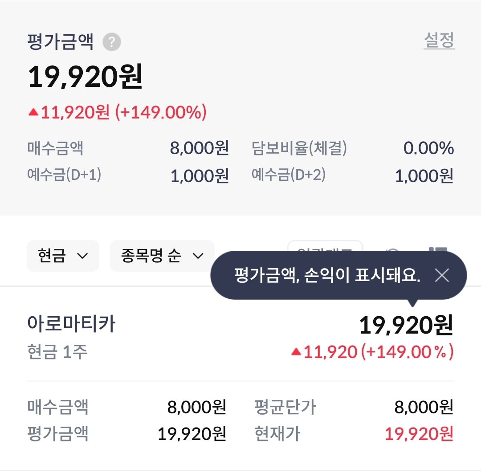Tap the red 현재가 value 19,920원
The image size is (481, 473).
[x=419, y=433]
